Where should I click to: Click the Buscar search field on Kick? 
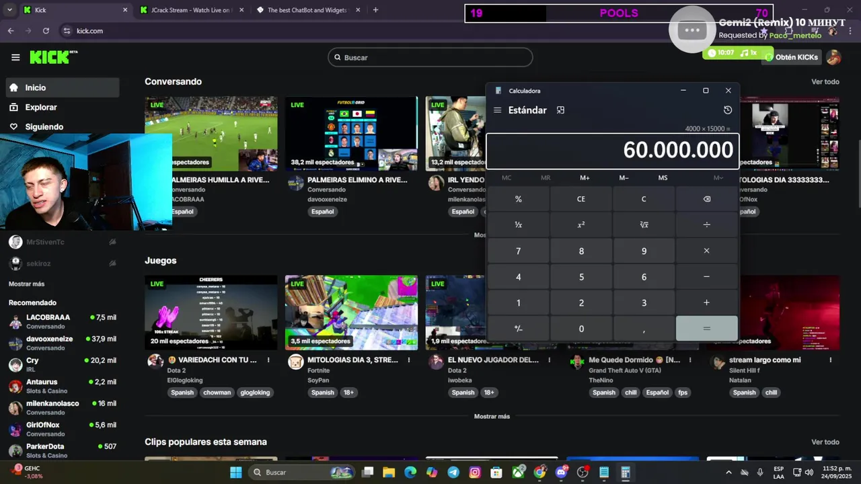pos(430,57)
